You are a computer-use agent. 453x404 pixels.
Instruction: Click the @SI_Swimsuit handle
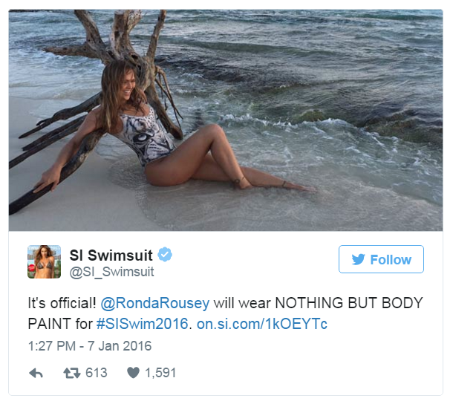111,272
